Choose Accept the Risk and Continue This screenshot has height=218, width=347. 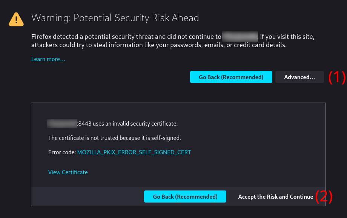(275, 197)
